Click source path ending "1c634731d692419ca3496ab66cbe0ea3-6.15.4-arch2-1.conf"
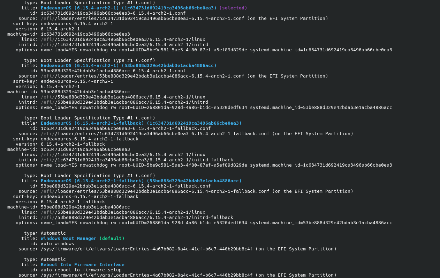This screenshot has width=440, height=278. pyautogui.click(x=143, y=18)
